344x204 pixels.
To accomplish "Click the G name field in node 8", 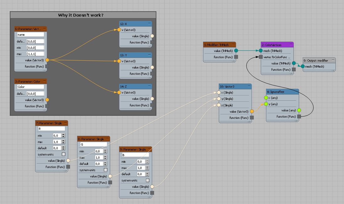I will pyautogui.click(x=94, y=144).
